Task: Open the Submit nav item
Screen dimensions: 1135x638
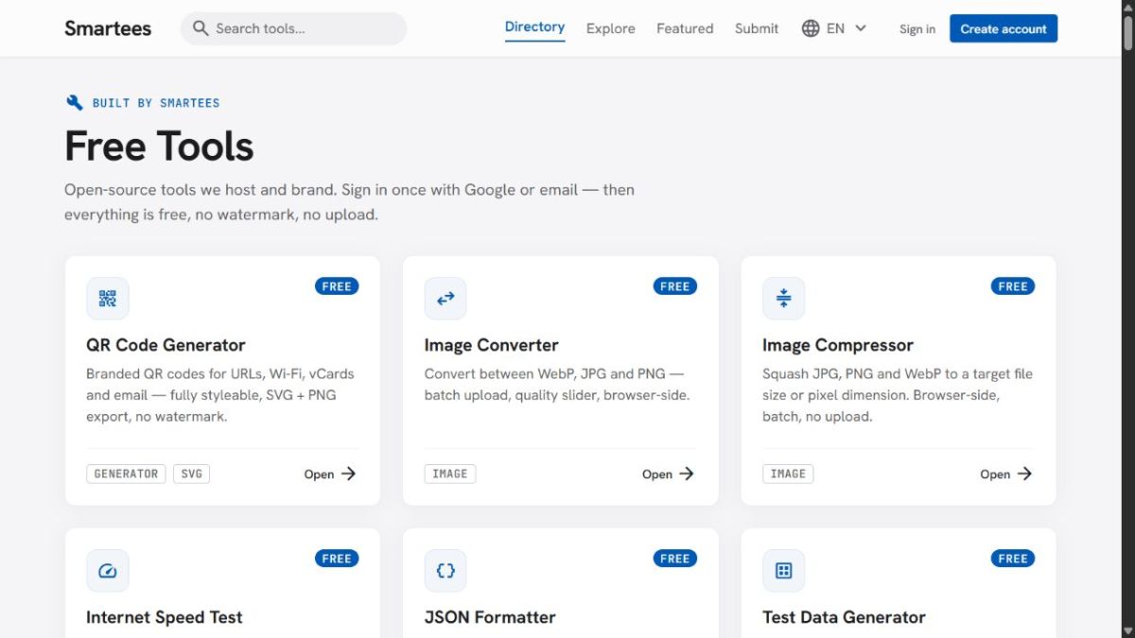Action: 757,28
